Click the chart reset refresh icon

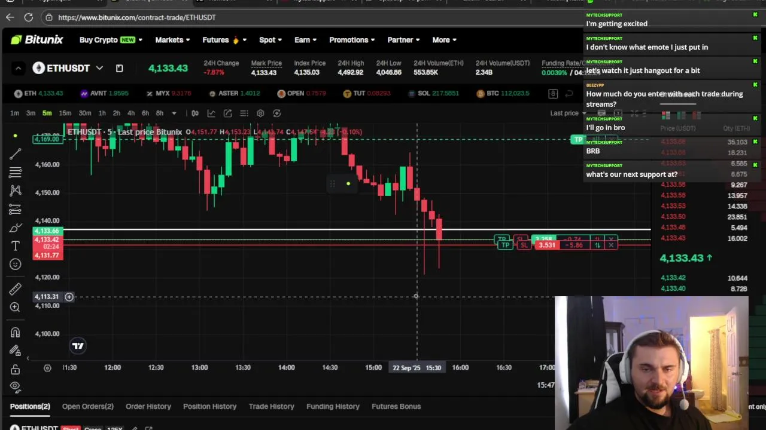tap(276, 113)
